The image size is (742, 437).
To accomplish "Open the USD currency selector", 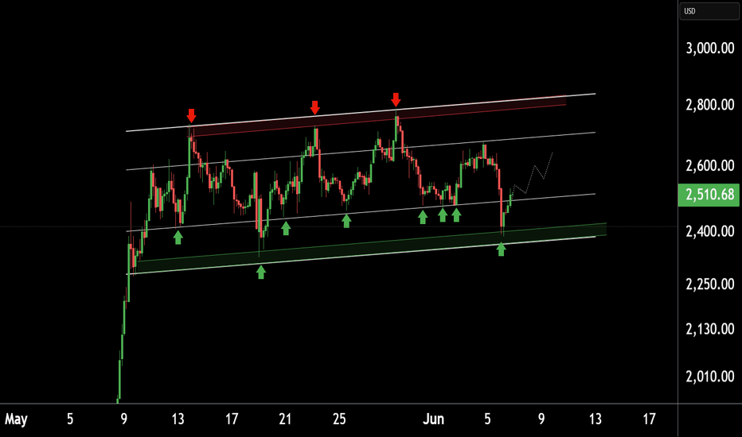I will tap(709, 11).
